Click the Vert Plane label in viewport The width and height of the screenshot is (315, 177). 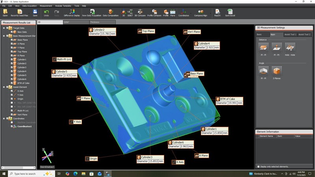192,32
